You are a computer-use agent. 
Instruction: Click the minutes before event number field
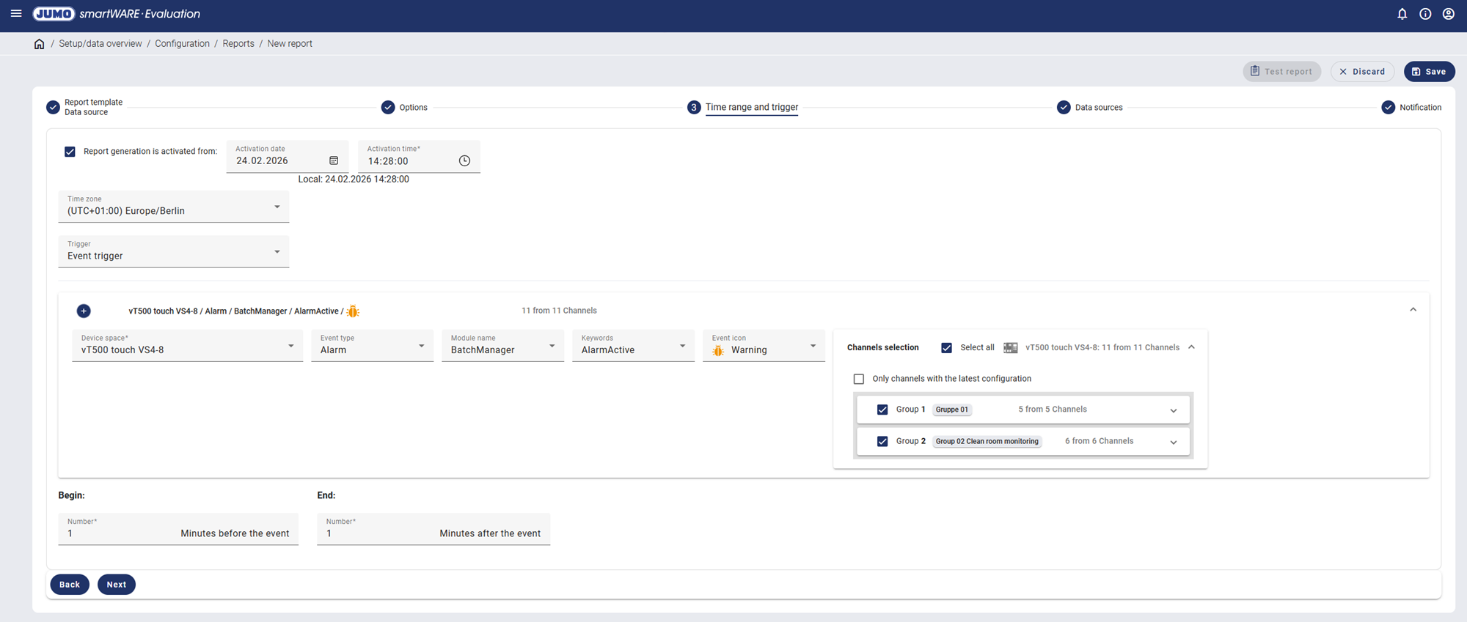point(117,533)
